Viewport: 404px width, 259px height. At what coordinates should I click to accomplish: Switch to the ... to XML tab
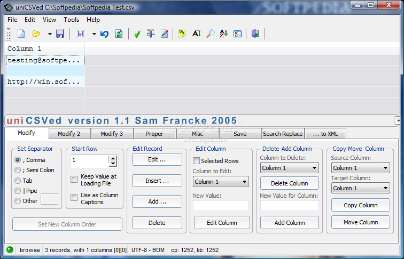coord(325,134)
